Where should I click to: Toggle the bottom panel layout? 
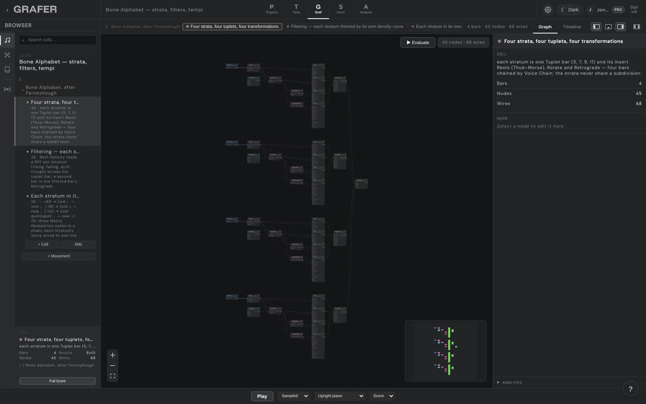pos(608,27)
